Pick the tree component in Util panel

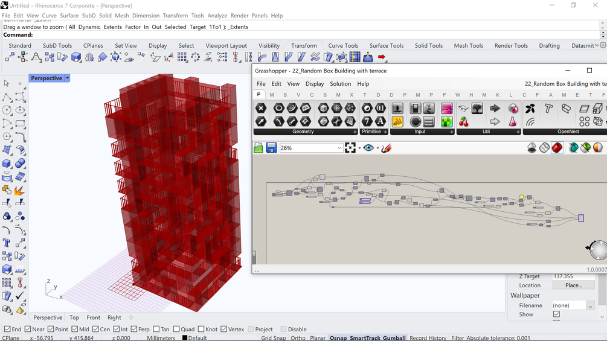pos(477,109)
